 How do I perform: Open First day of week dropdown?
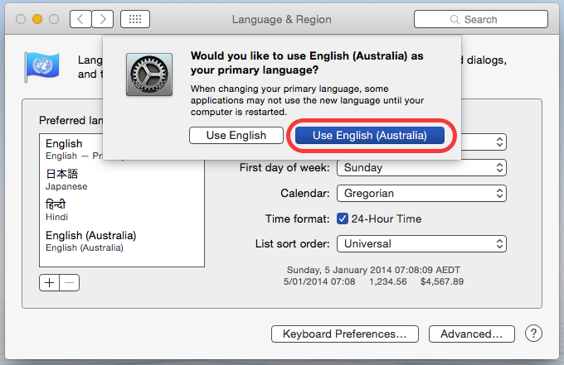(x=421, y=167)
